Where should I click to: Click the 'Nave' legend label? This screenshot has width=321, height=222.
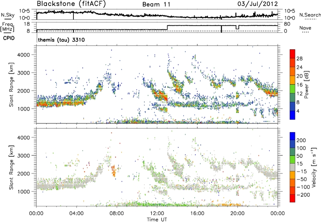pos(305,28)
